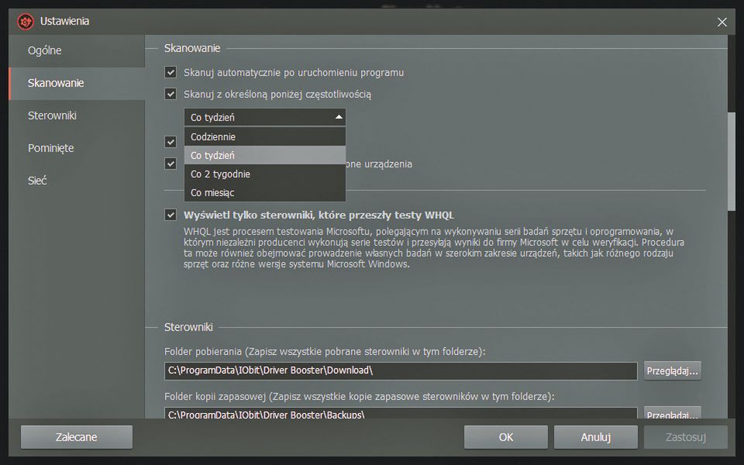Image resolution: width=744 pixels, height=465 pixels.
Task: Pick 'Co 2 tygodnie' scan frequency
Action: point(265,174)
